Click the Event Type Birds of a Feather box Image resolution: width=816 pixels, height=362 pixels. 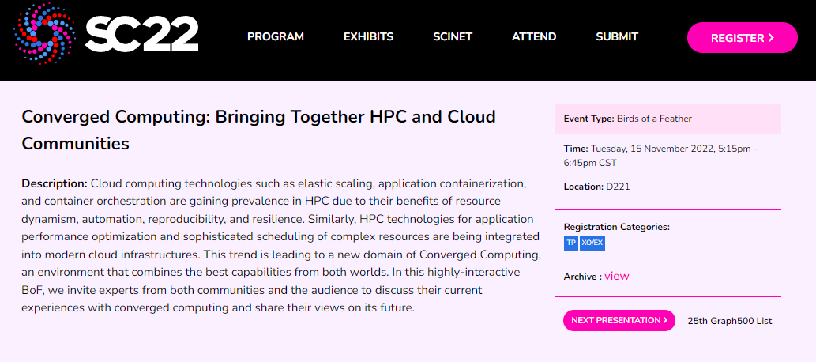pos(668,119)
